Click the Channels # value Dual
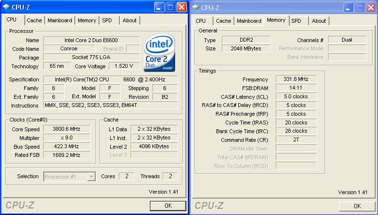The image size is (378, 215). tap(347, 40)
